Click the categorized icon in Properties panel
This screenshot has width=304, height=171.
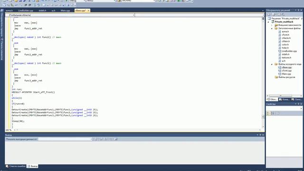[x=268, y=113]
